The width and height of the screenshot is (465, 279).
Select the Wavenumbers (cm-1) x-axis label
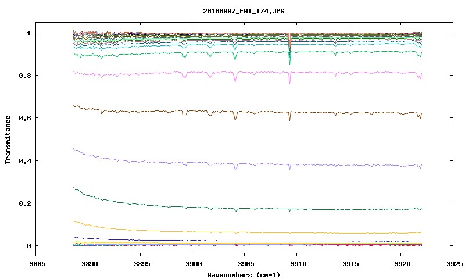(x=244, y=275)
